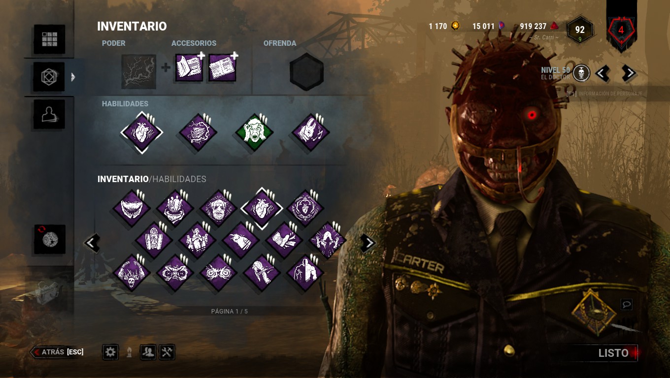Click the LISTO ready button
Screen dimensions: 670x378
[x=613, y=353]
